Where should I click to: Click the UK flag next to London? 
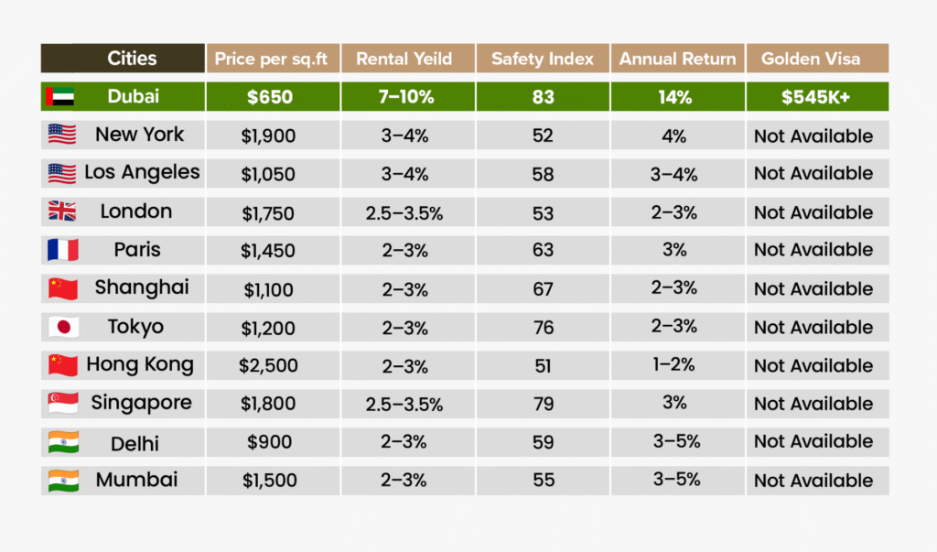pos(62,211)
